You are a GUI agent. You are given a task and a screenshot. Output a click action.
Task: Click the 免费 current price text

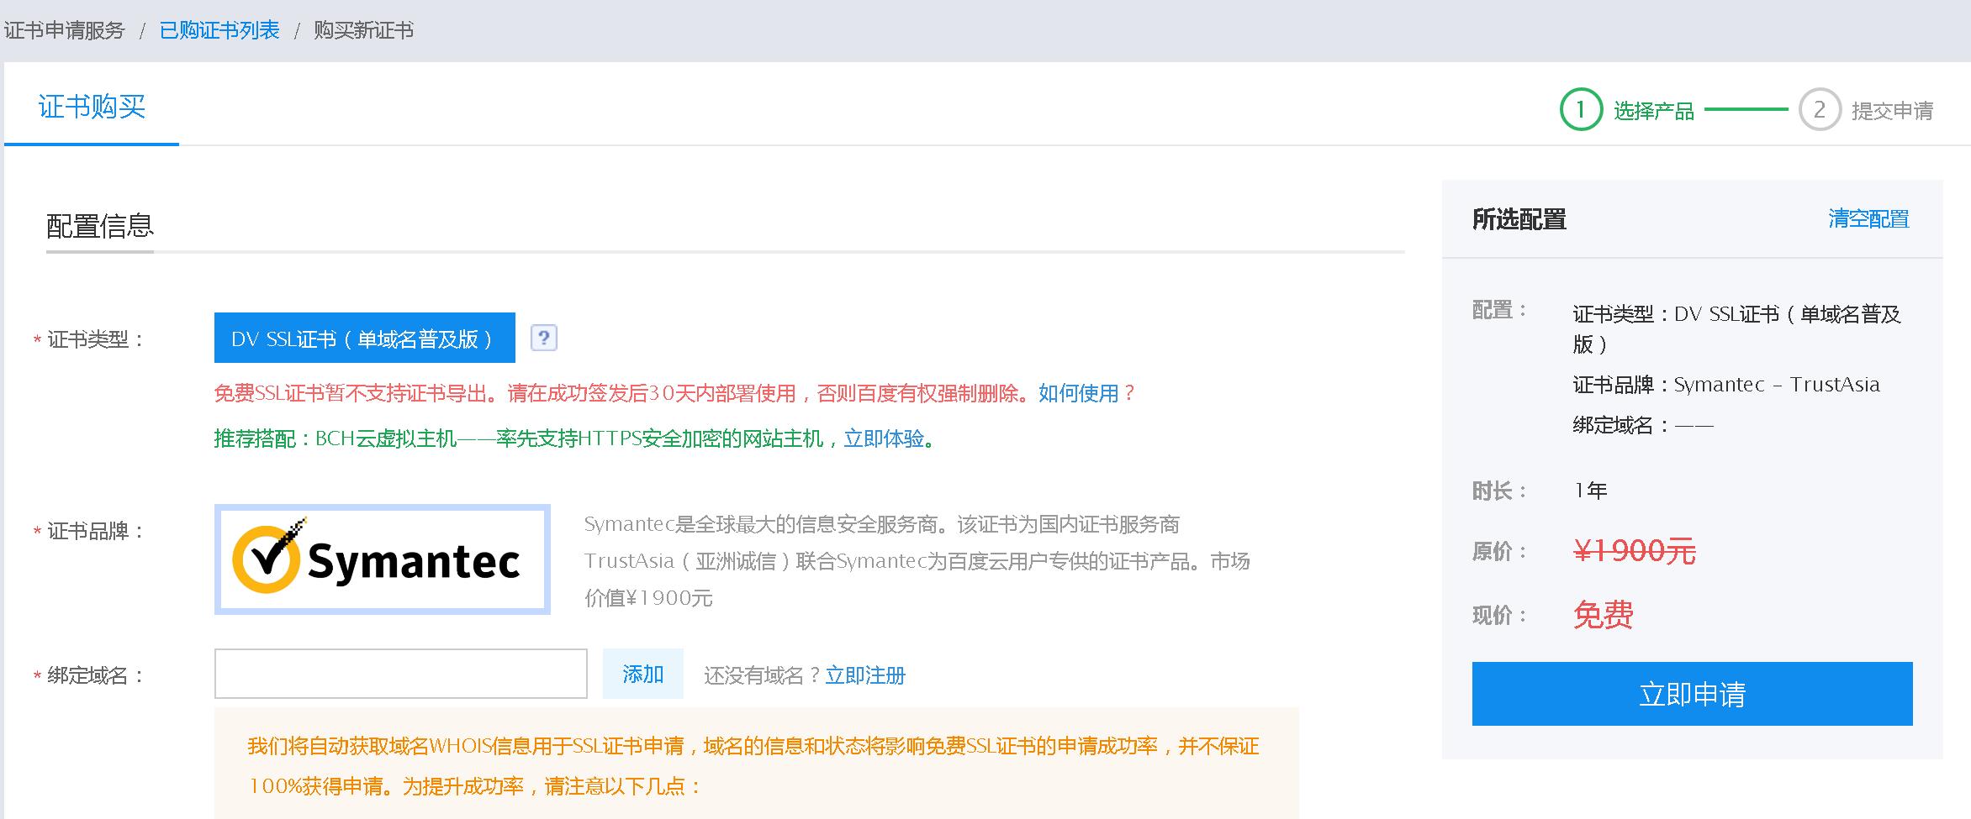pyautogui.click(x=1604, y=615)
